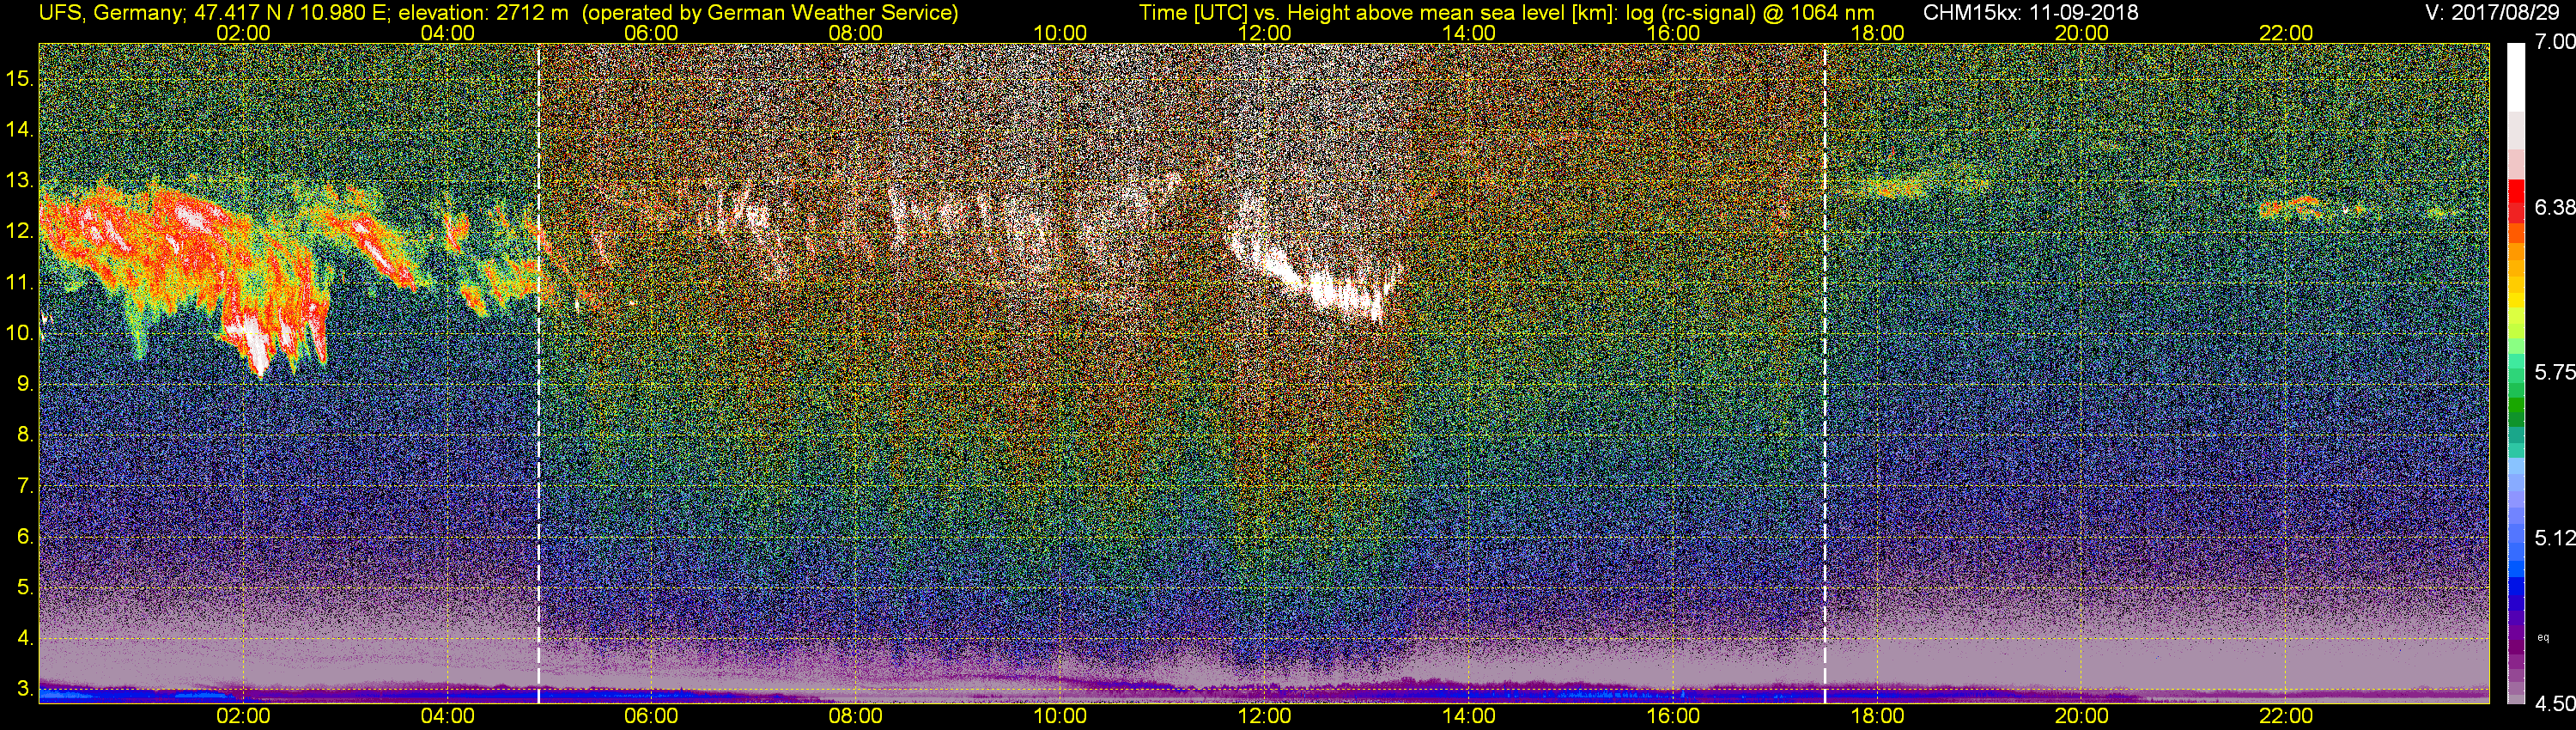Click the 5.75 colorbar scale value
This screenshot has height=730, width=2576.
click(x=2554, y=372)
